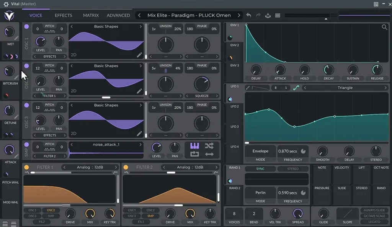Image resolution: width=392 pixels, height=227 pixels.
Task: Edit OSC 2 wavetable with pencil icon
Action: 139,91
